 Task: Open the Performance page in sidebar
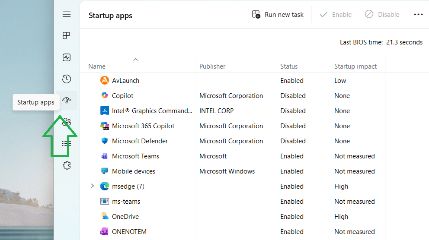click(x=67, y=57)
